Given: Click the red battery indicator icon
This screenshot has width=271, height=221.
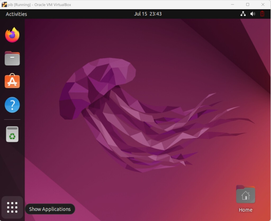Looking at the screenshot, I should pyautogui.click(x=262, y=14).
